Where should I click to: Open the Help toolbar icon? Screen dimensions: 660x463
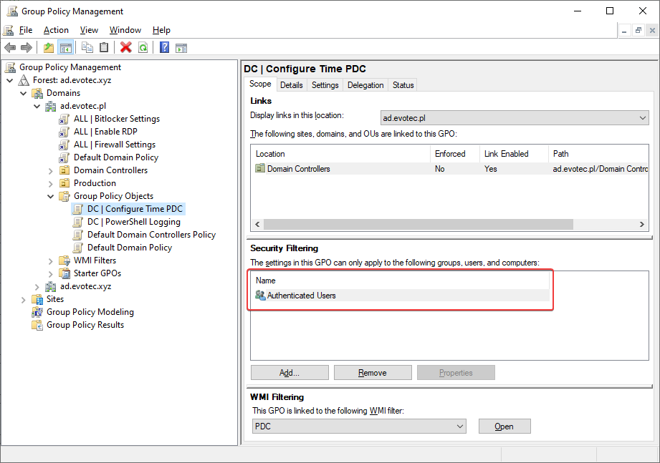(163, 48)
